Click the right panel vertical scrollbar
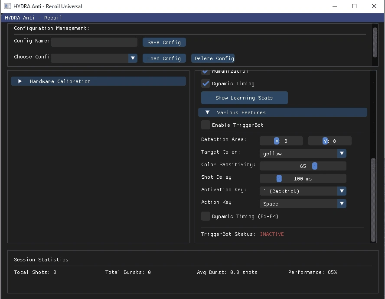Screen dimensions: 385x299 tap(373, 200)
